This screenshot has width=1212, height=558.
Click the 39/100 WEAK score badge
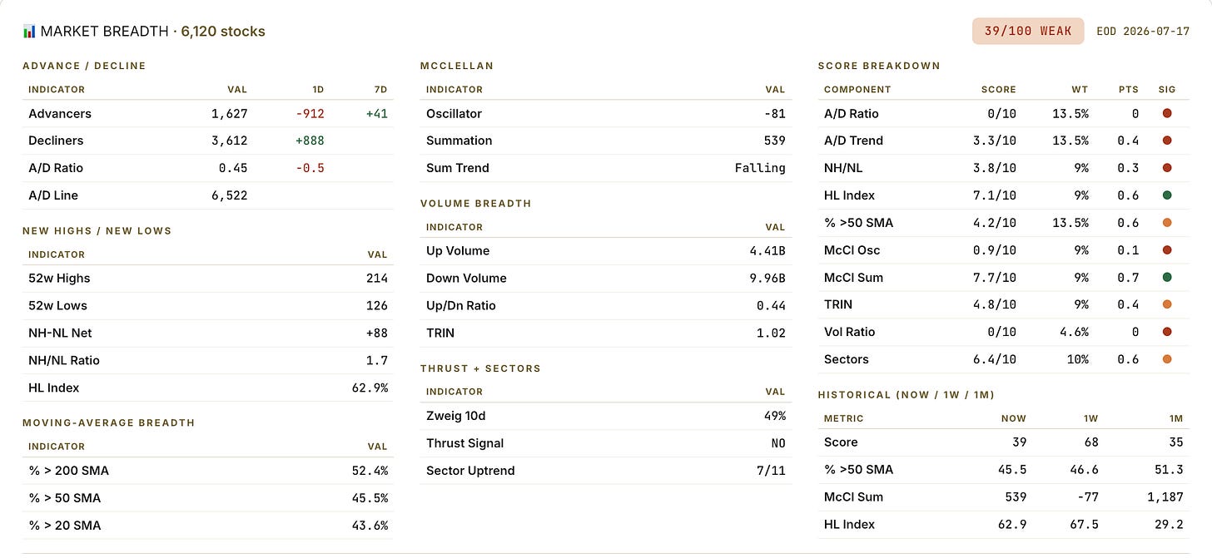click(x=1028, y=31)
